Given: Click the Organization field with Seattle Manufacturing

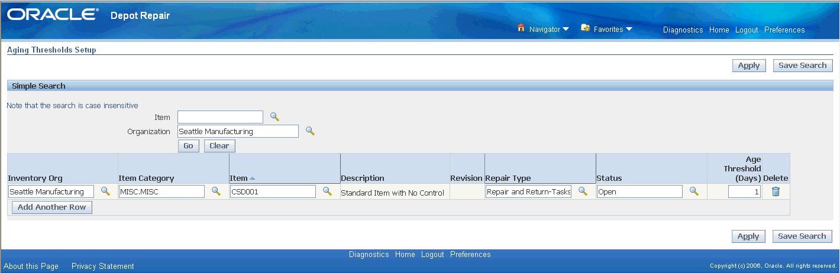Looking at the screenshot, I should [238, 131].
